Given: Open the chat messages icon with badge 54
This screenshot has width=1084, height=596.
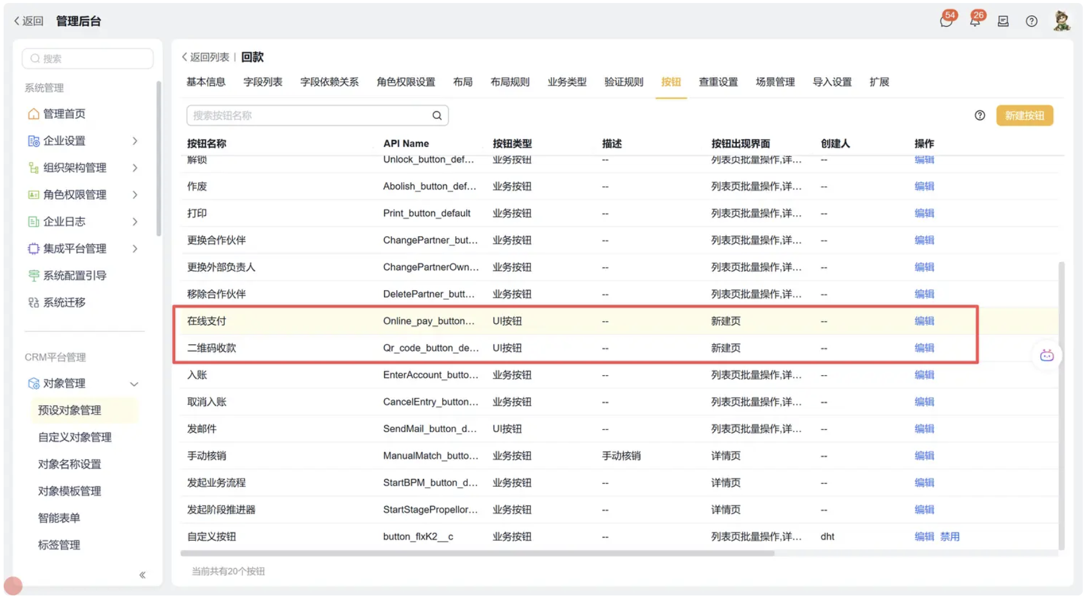Looking at the screenshot, I should [945, 21].
